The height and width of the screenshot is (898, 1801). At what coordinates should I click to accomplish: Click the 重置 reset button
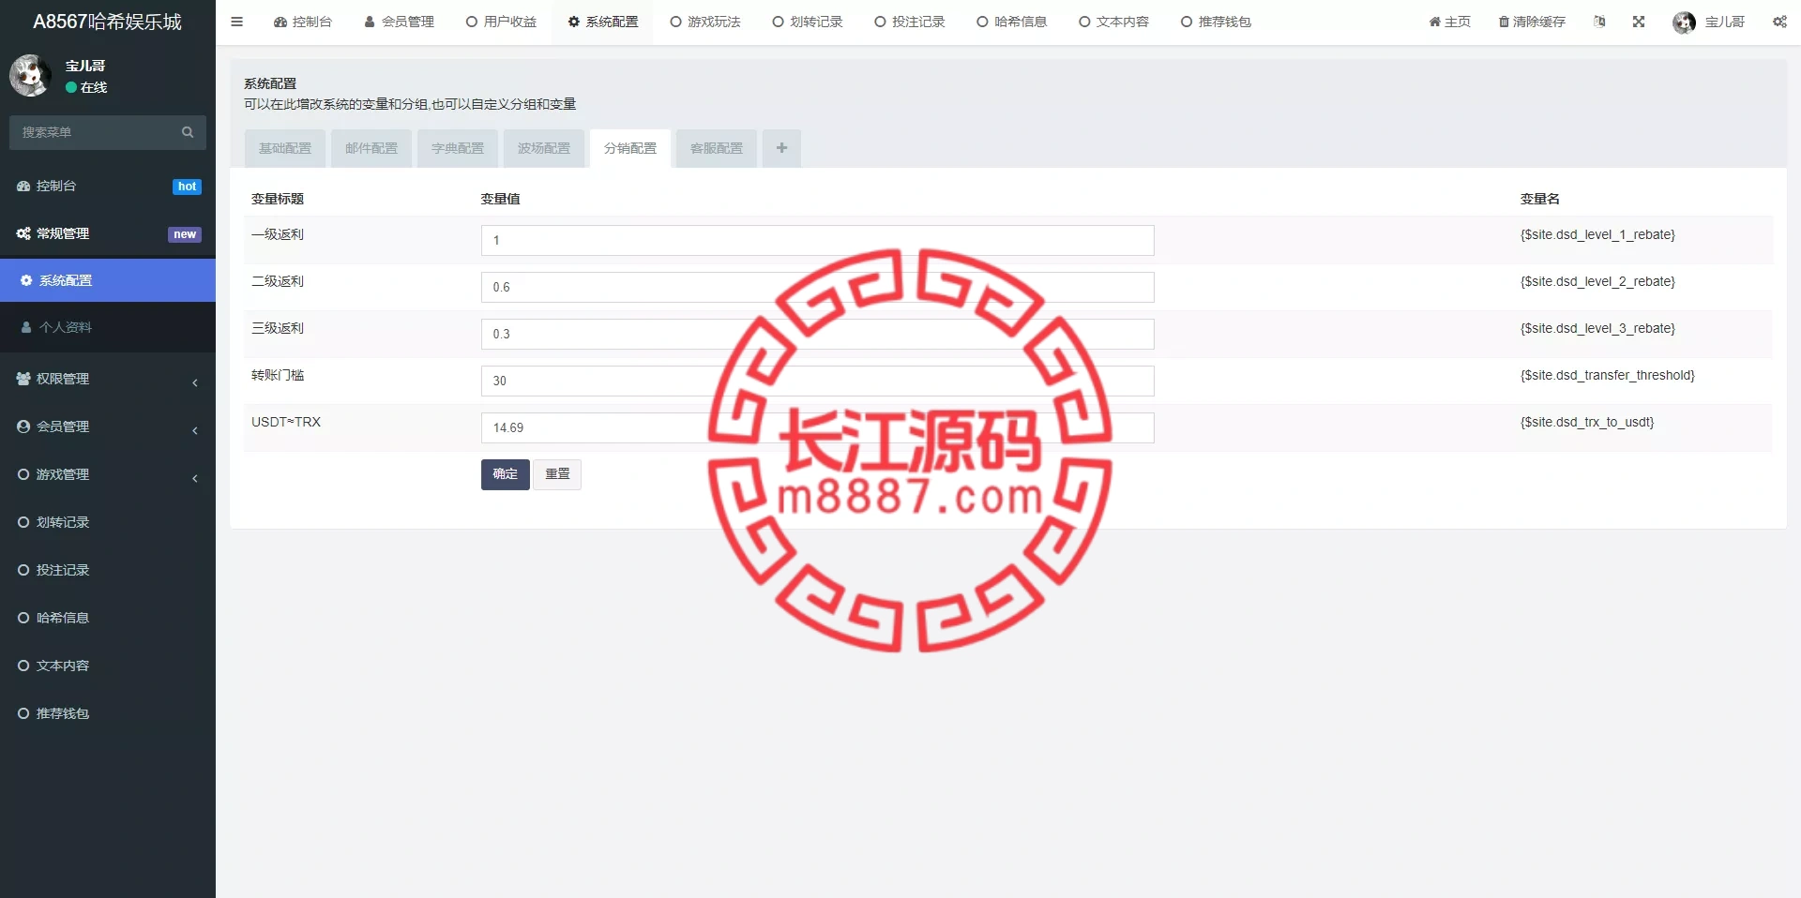click(557, 474)
